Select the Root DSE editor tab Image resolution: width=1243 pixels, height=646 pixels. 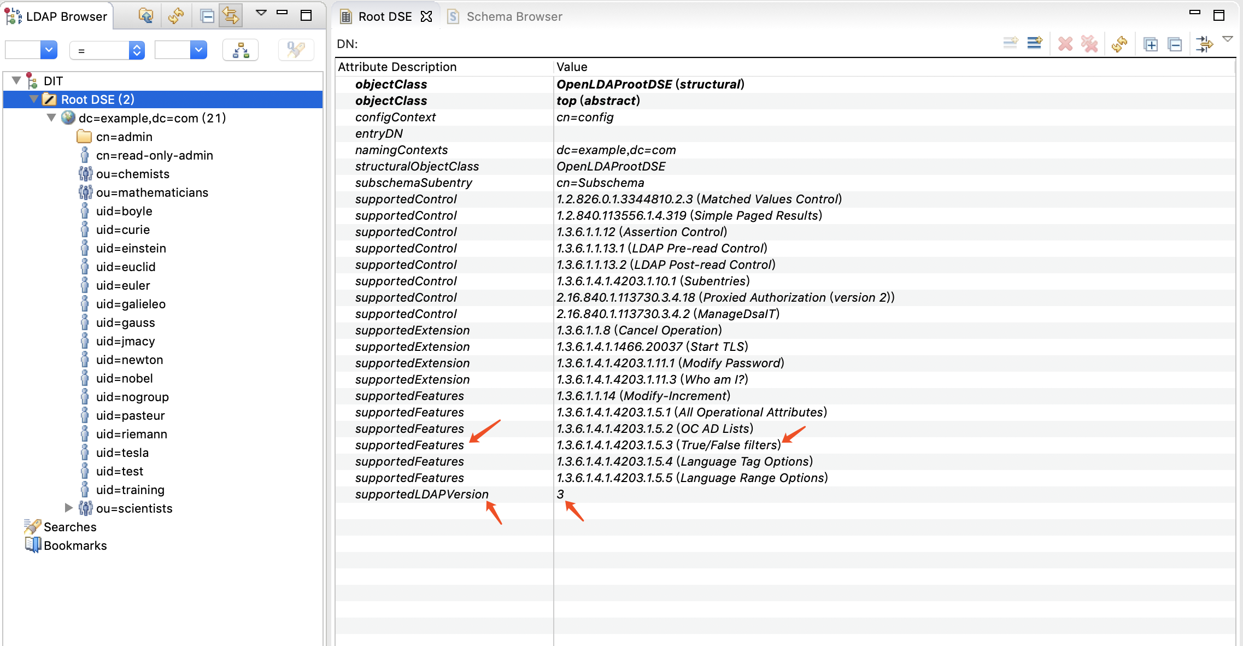[x=384, y=16]
